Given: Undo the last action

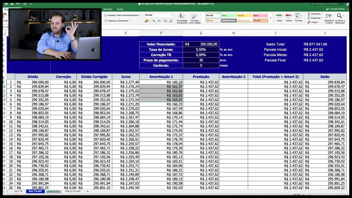Looking at the screenshot, I should tap(18, 4).
